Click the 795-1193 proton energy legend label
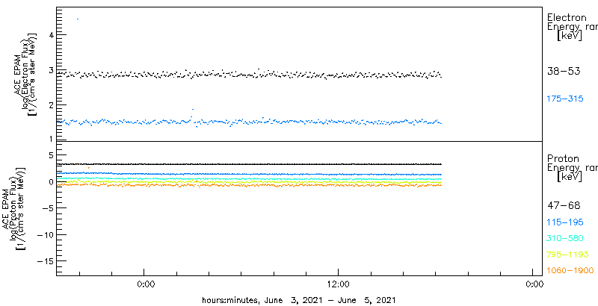 568,255
